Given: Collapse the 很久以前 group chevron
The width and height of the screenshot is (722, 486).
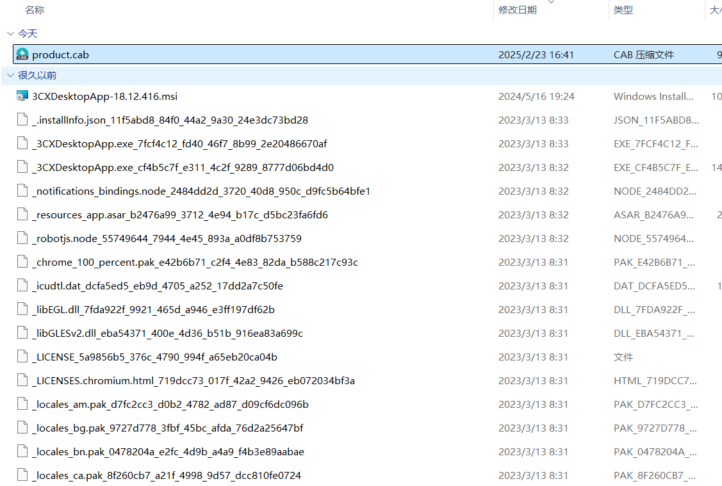Looking at the screenshot, I should click(10, 75).
